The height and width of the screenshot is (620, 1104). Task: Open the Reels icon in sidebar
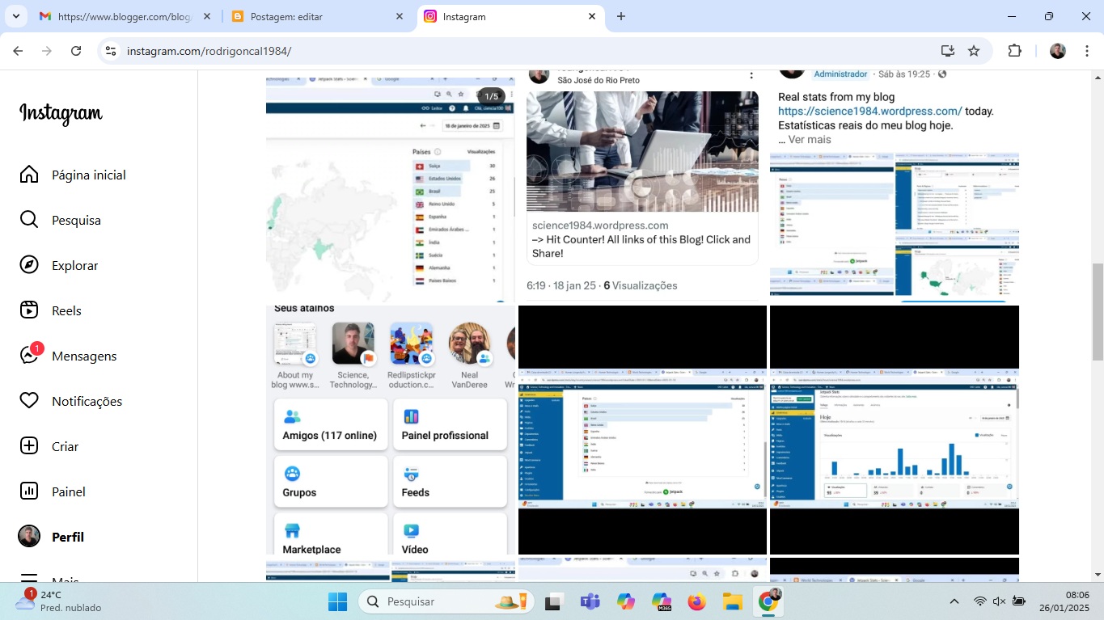pyautogui.click(x=29, y=310)
